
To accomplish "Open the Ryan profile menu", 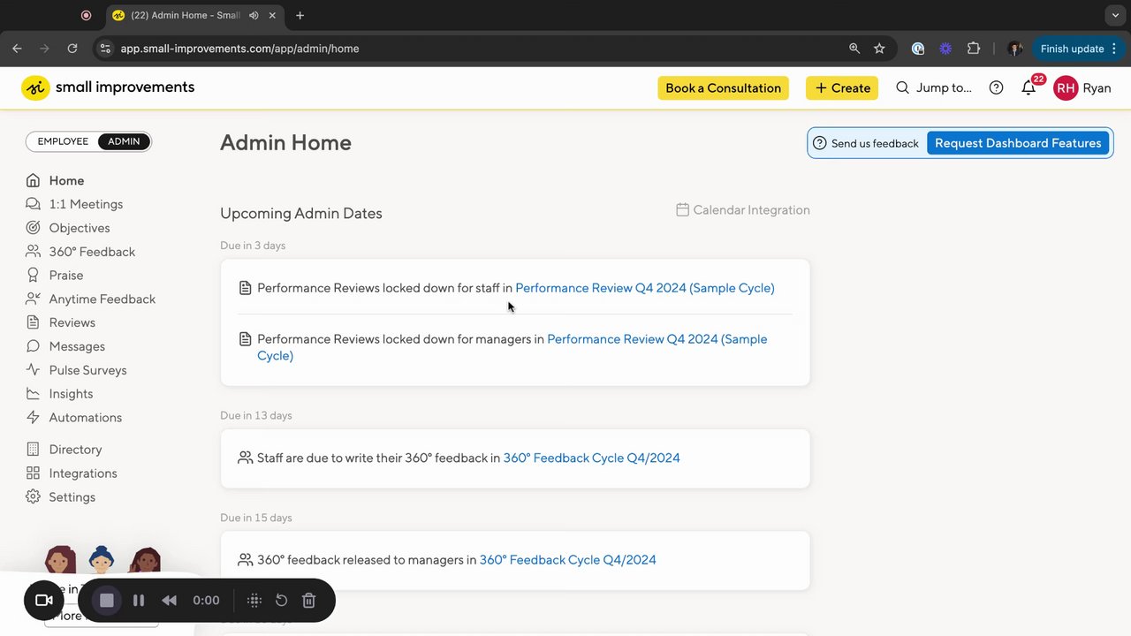I will coord(1082,88).
